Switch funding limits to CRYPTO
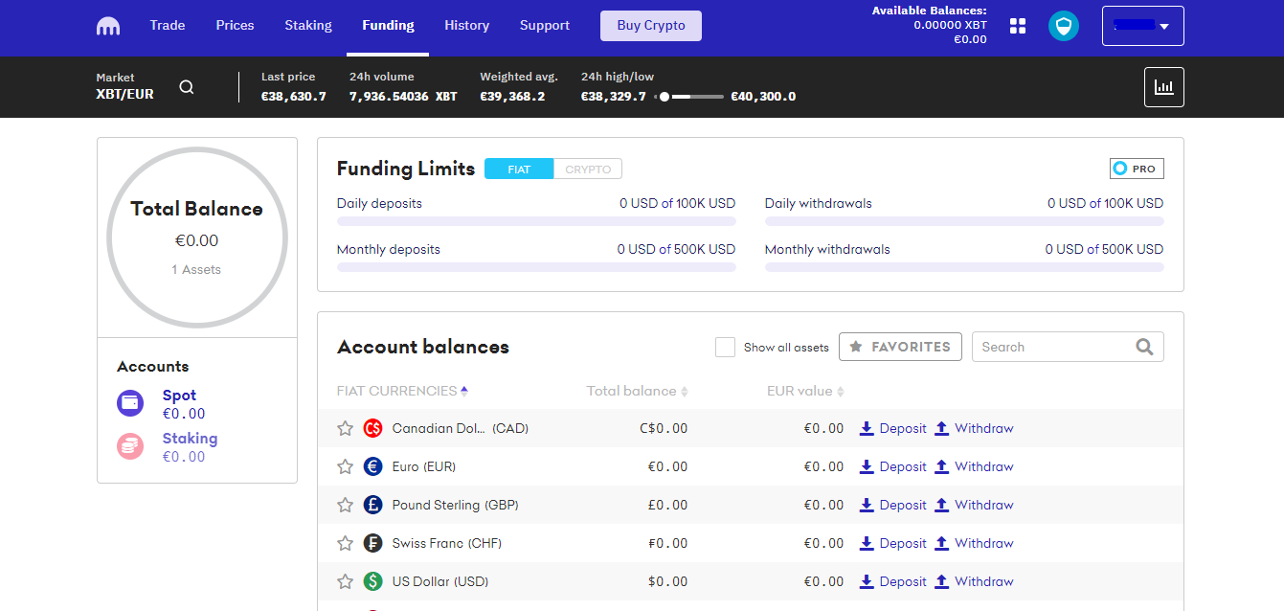 [x=588, y=170]
